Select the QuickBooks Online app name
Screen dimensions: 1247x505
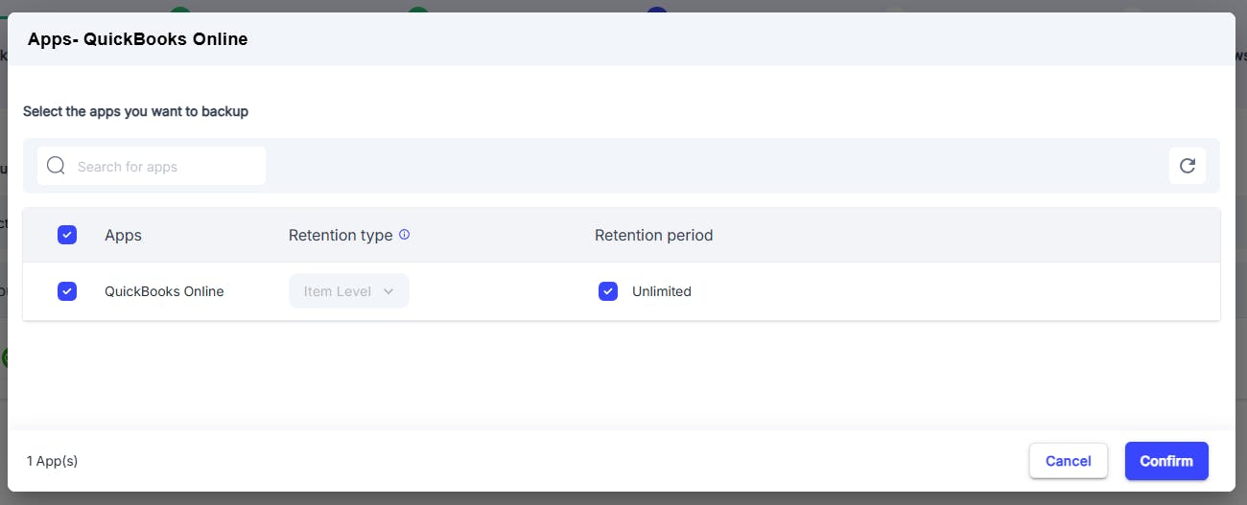click(164, 291)
